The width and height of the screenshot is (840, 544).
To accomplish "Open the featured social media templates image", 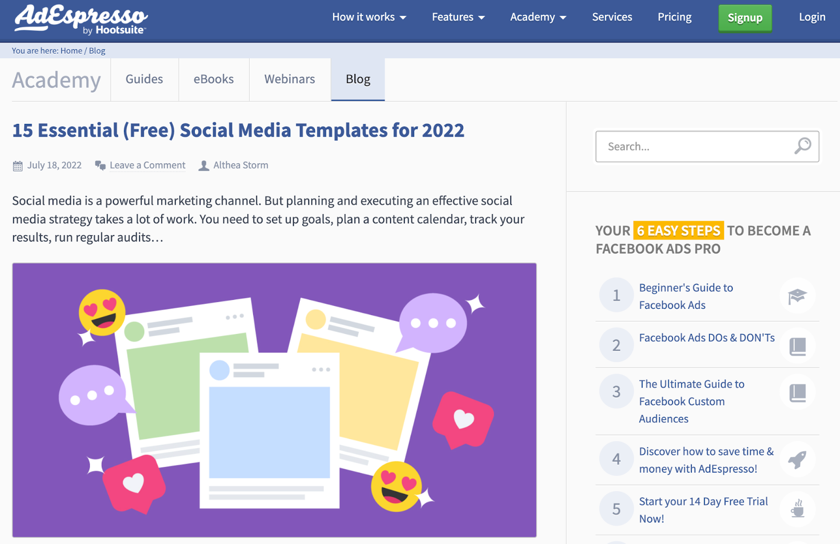I will [x=274, y=400].
